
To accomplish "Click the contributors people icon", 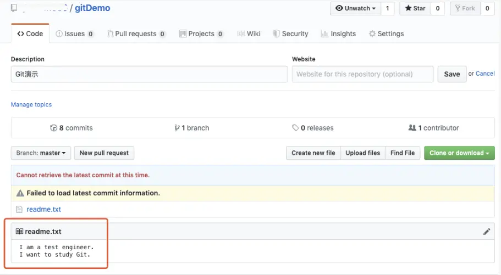I will coord(412,128).
